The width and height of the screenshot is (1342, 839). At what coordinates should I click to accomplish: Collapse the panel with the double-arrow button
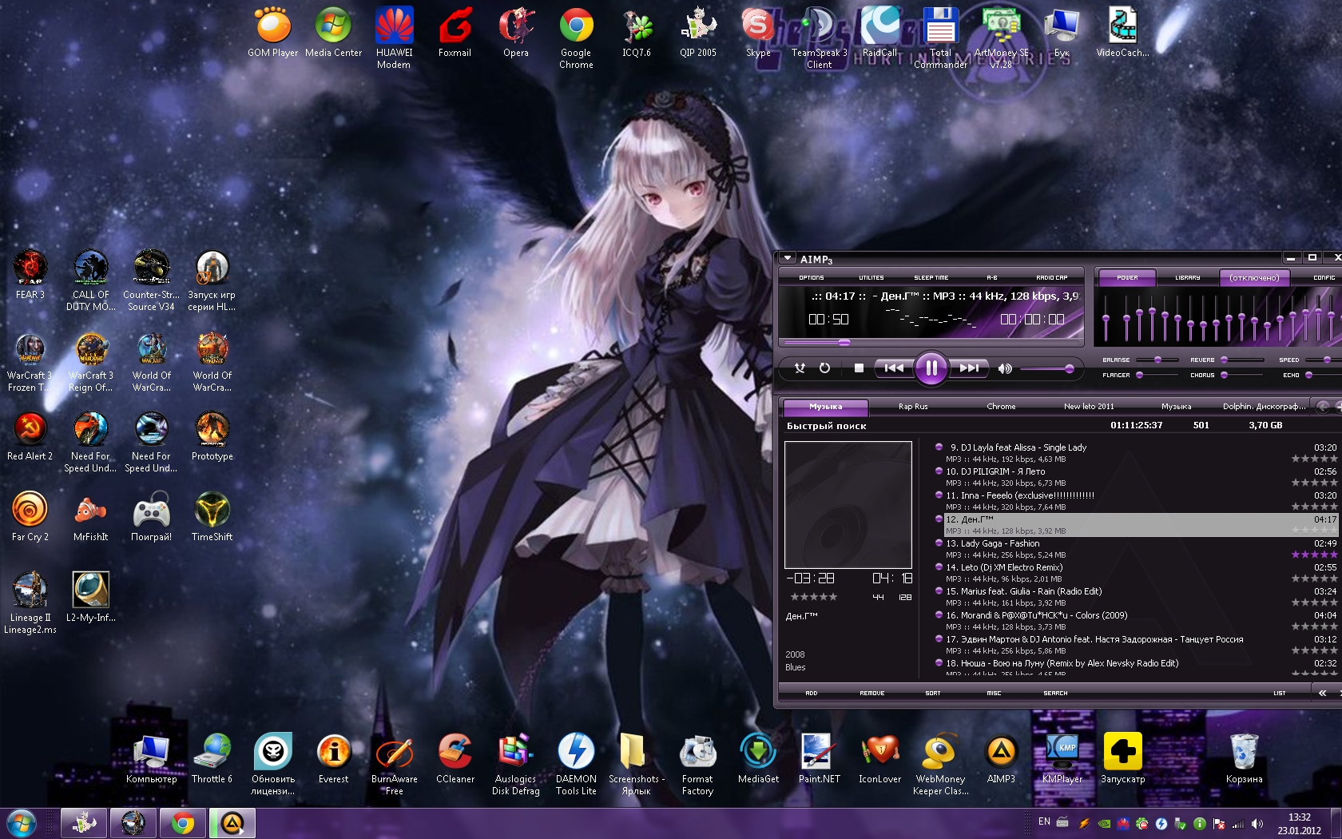(1322, 693)
